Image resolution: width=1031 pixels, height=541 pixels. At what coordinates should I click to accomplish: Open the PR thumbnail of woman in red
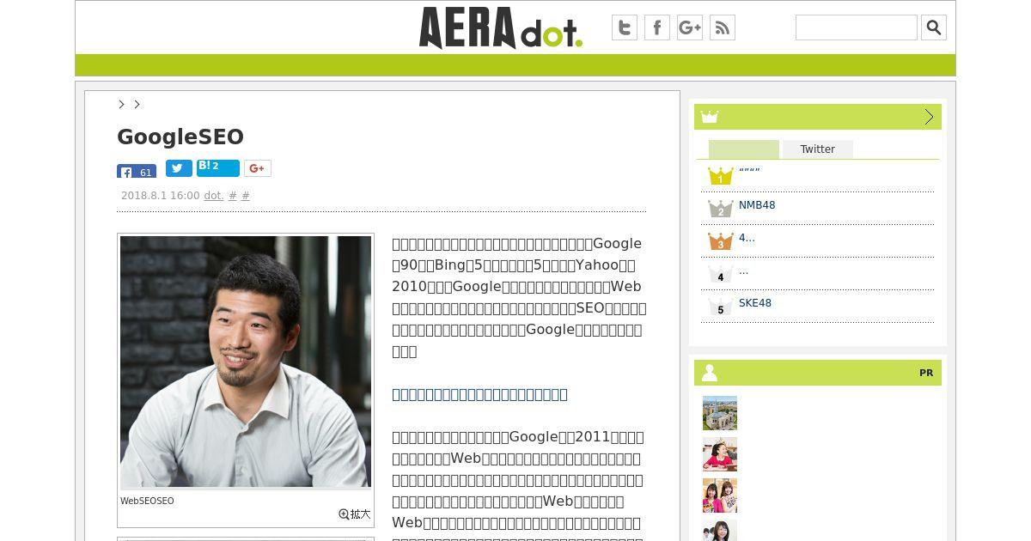(720, 454)
